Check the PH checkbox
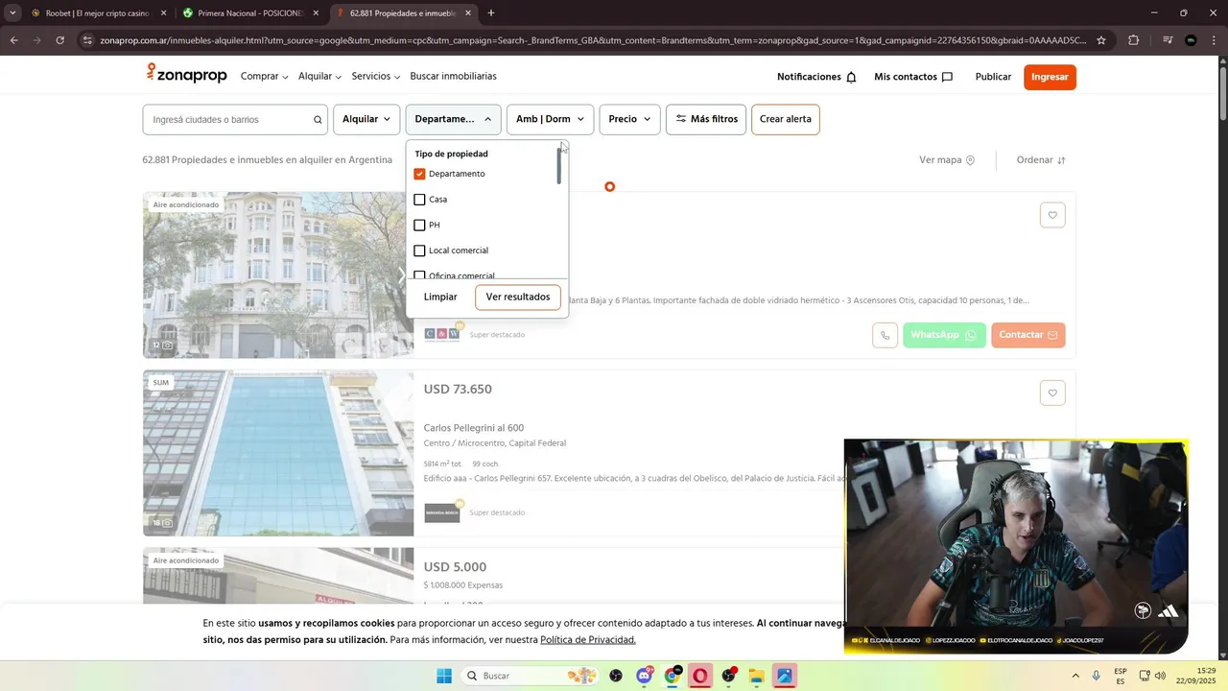Screen dimensions: 1228x691 419,226
